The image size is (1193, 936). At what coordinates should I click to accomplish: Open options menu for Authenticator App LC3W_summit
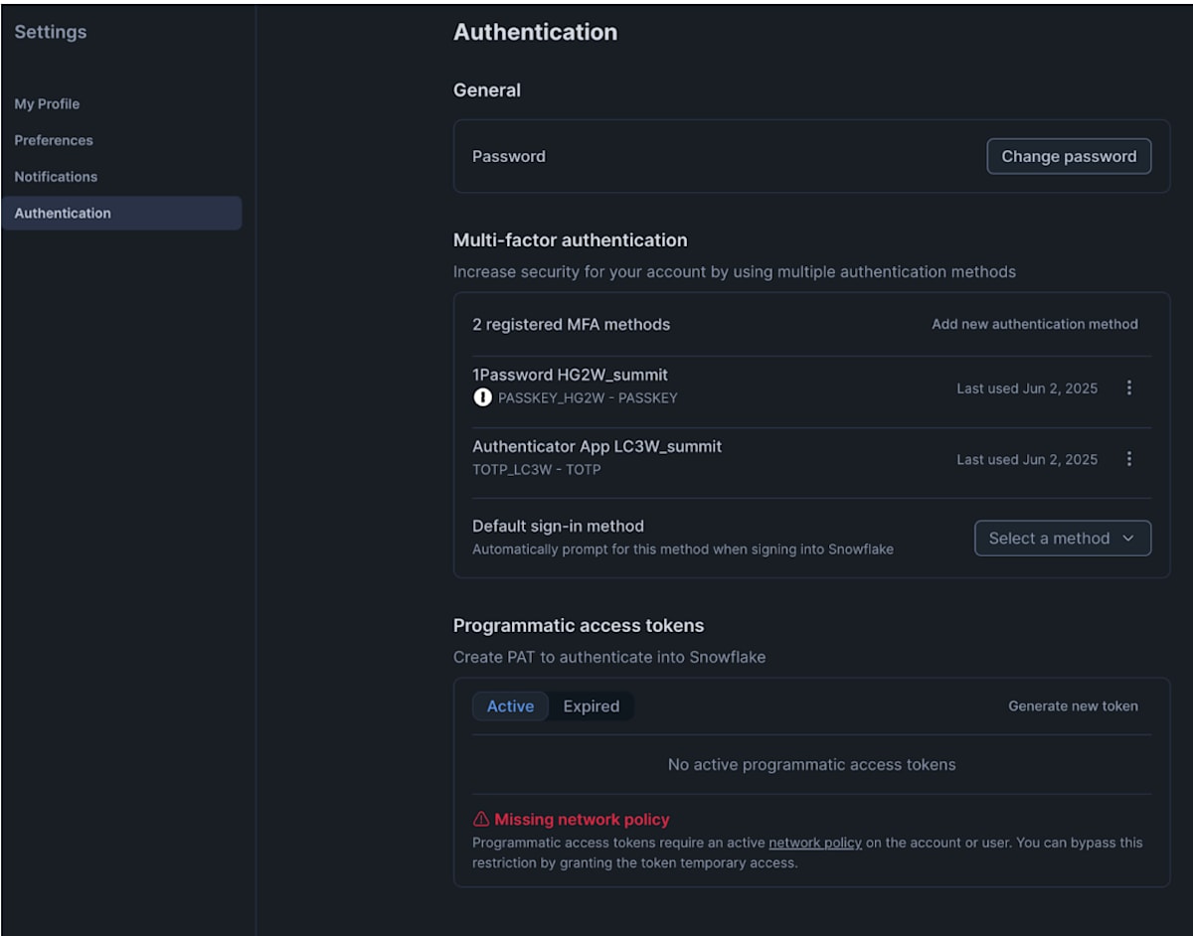point(1128,458)
